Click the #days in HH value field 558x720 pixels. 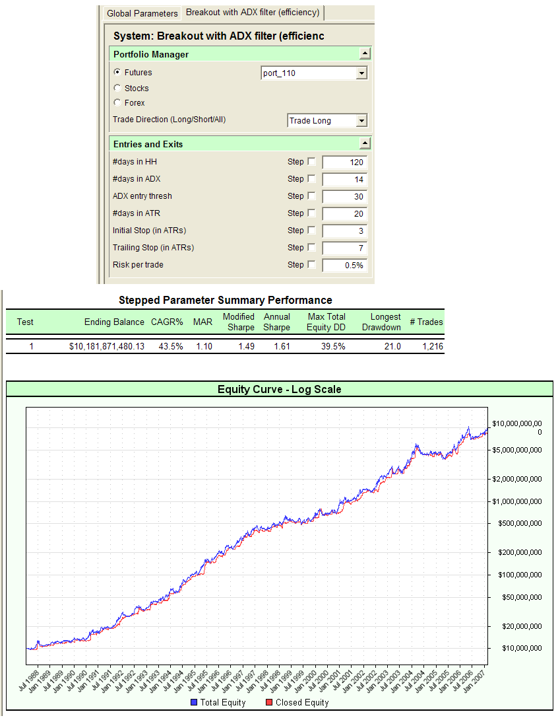click(x=344, y=161)
